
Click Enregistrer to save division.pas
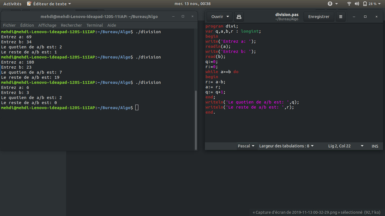(x=319, y=17)
